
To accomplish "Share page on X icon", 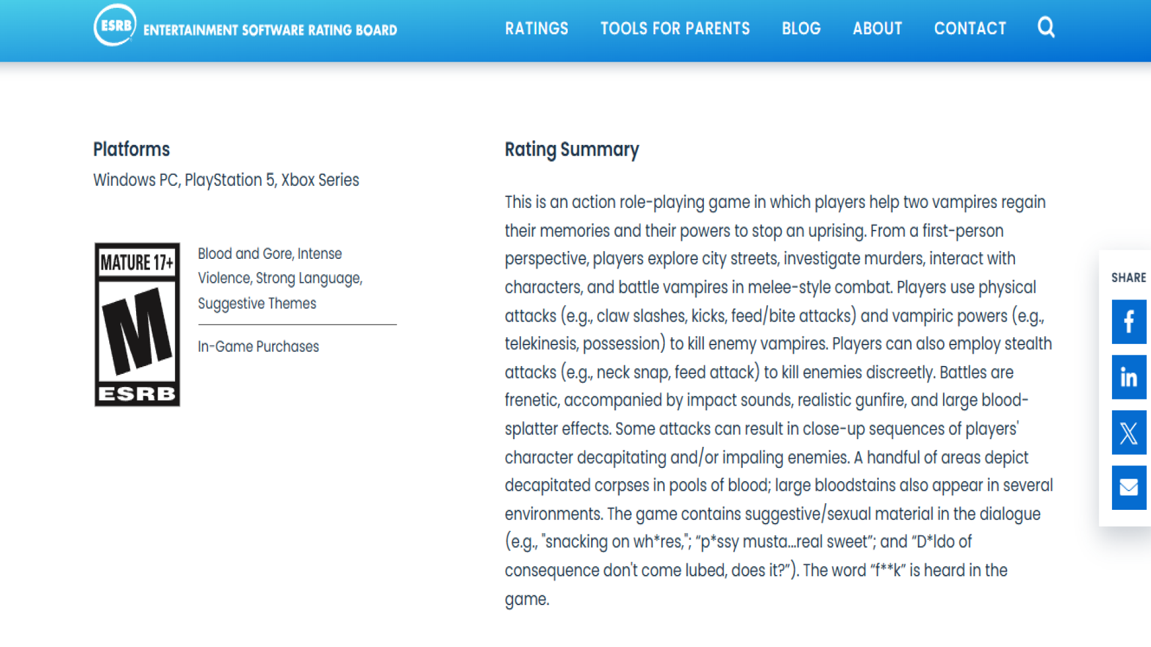I will point(1128,433).
